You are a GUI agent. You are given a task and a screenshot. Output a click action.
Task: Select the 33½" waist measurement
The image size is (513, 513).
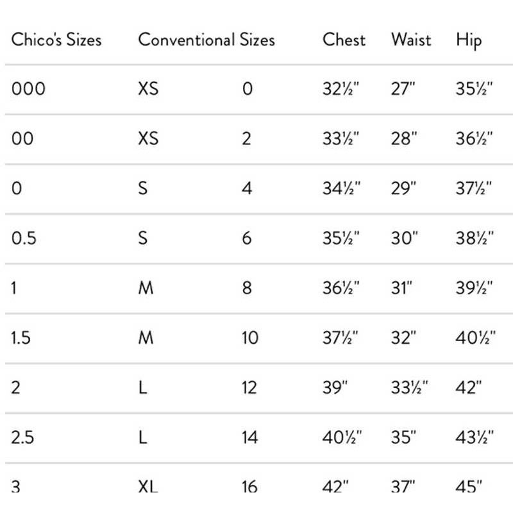tap(409, 388)
